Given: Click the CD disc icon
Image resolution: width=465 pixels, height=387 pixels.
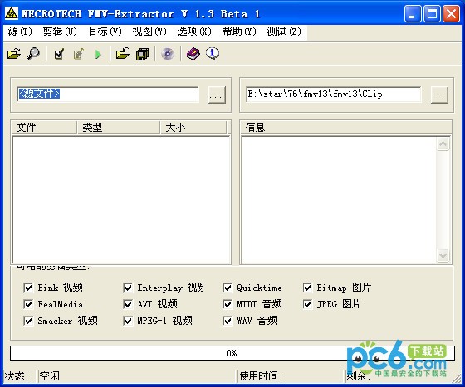Looking at the screenshot, I should (168, 54).
